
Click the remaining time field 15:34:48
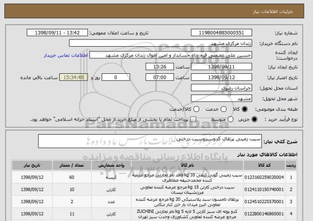(73, 77)
